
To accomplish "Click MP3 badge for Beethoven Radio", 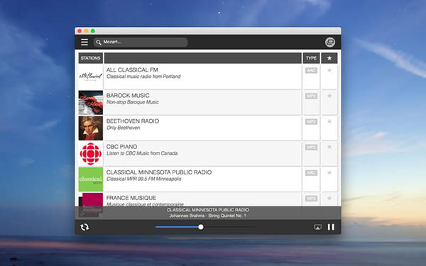I will click(x=311, y=121).
